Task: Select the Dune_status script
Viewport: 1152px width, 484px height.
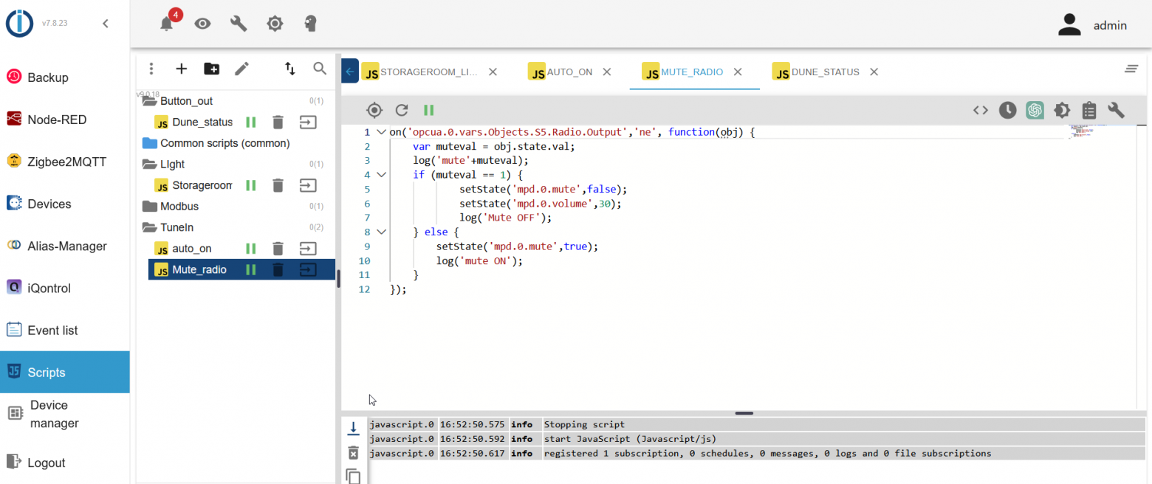Action: click(x=202, y=122)
